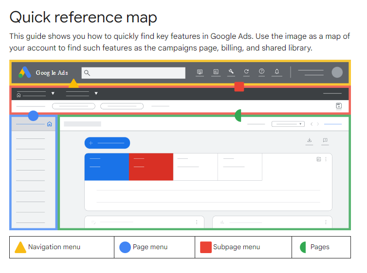367x273 pixels.
Task: Click the blue link next to the chevrons
Action: (x=333, y=124)
